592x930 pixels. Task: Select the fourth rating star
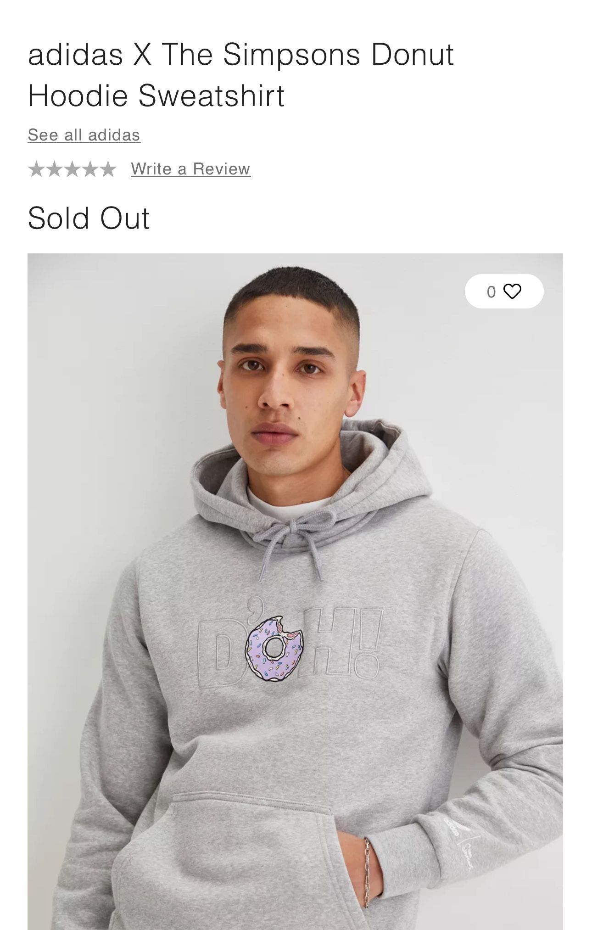tap(90, 169)
